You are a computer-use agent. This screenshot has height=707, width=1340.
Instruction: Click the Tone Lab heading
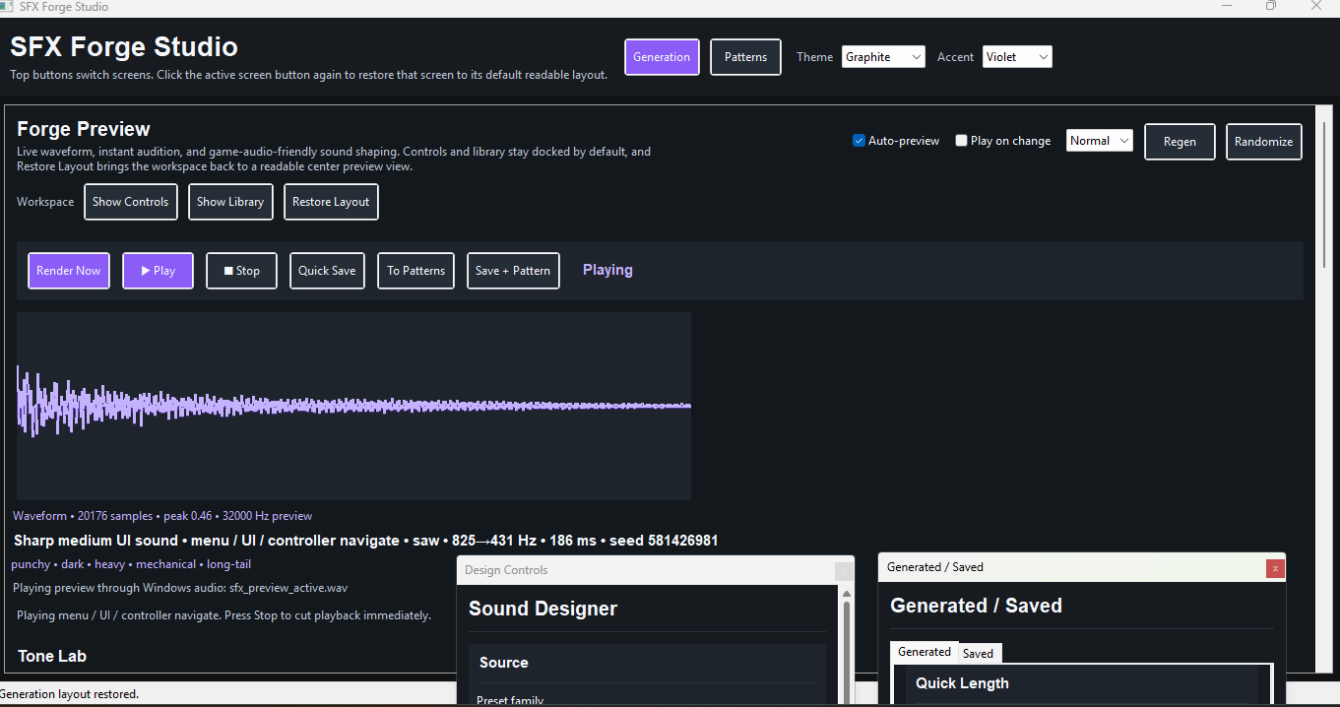point(52,656)
